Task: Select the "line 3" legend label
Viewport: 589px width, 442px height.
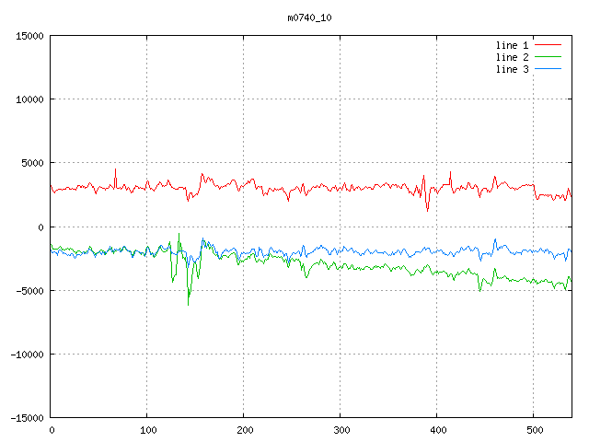Action: (x=512, y=69)
